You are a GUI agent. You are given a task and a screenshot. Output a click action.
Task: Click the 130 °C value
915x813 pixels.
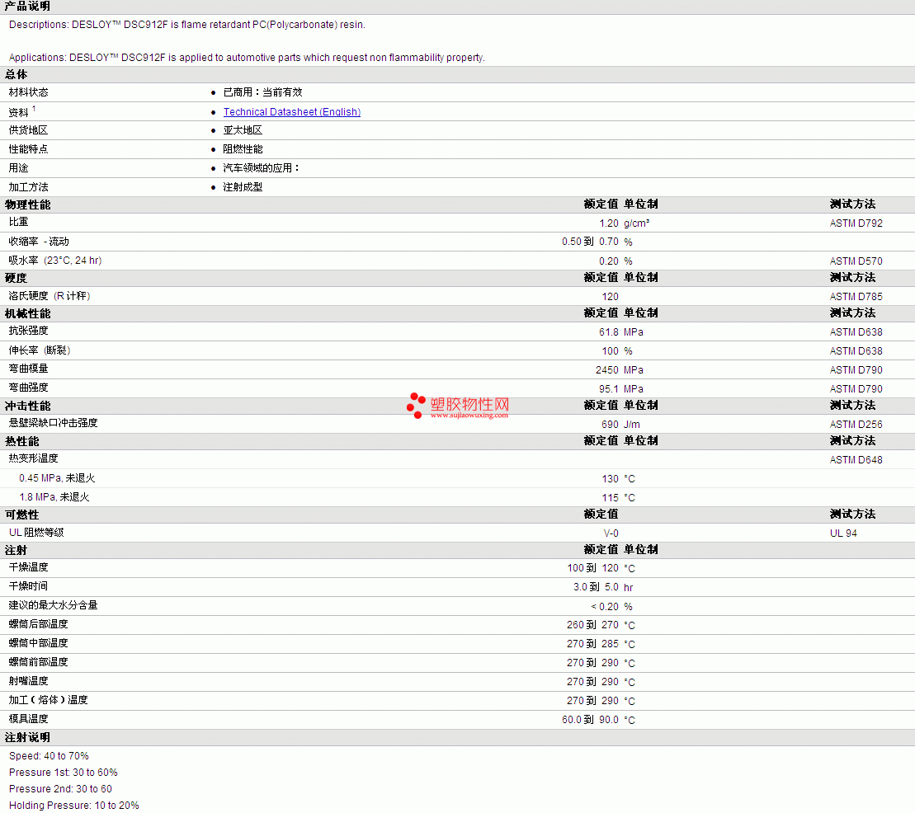pos(619,479)
